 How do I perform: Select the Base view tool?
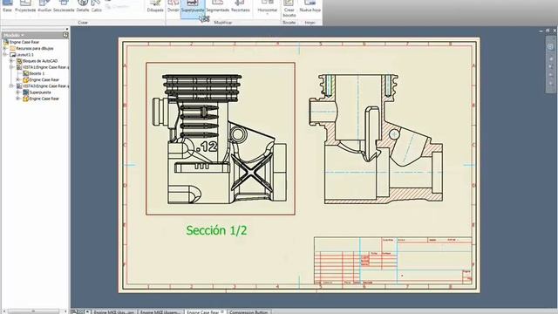click(x=8, y=6)
